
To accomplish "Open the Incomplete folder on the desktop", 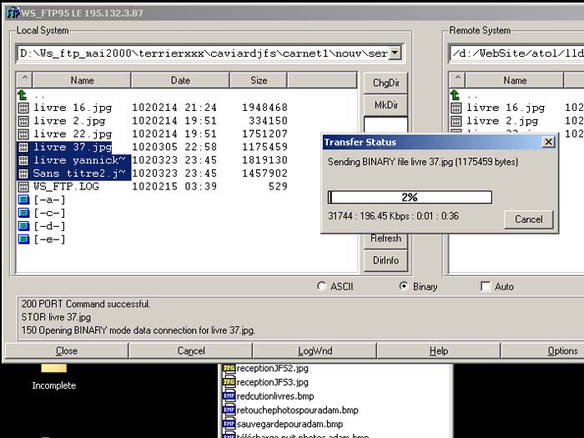I will coord(54,376).
